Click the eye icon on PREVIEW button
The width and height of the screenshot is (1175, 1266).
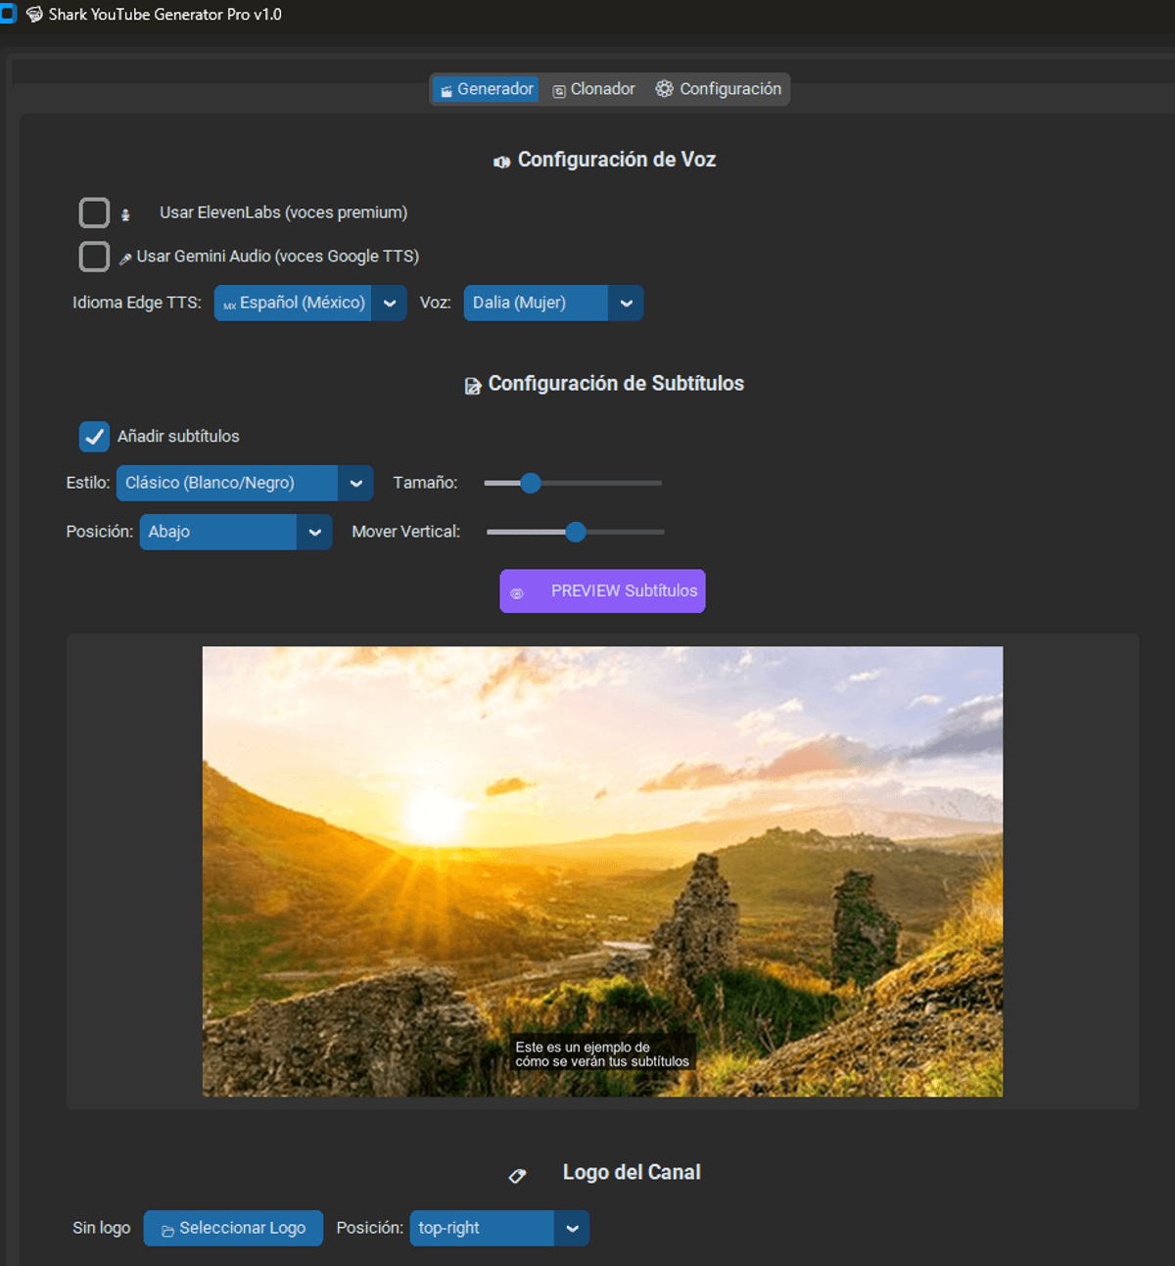517,592
